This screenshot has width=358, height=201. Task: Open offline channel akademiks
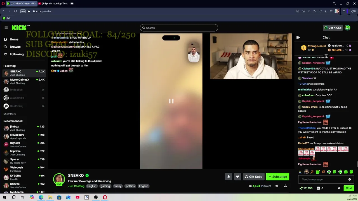pyautogui.click(x=24, y=98)
